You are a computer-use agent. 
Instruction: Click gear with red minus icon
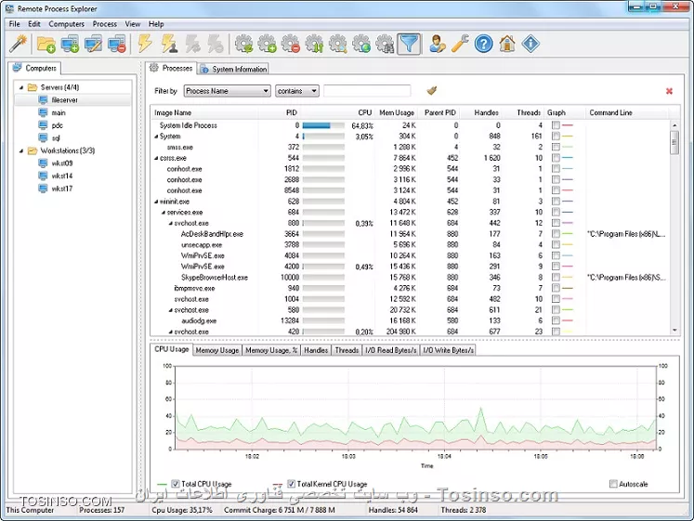coord(291,44)
